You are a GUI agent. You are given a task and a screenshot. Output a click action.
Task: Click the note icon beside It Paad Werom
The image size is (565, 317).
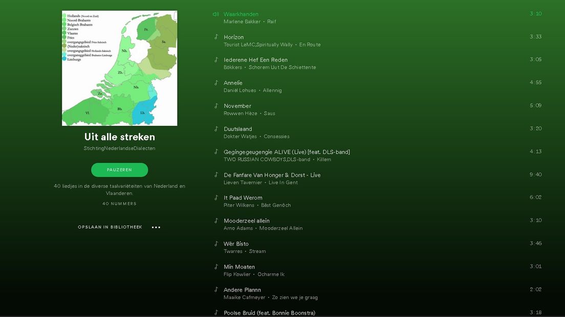click(x=216, y=197)
